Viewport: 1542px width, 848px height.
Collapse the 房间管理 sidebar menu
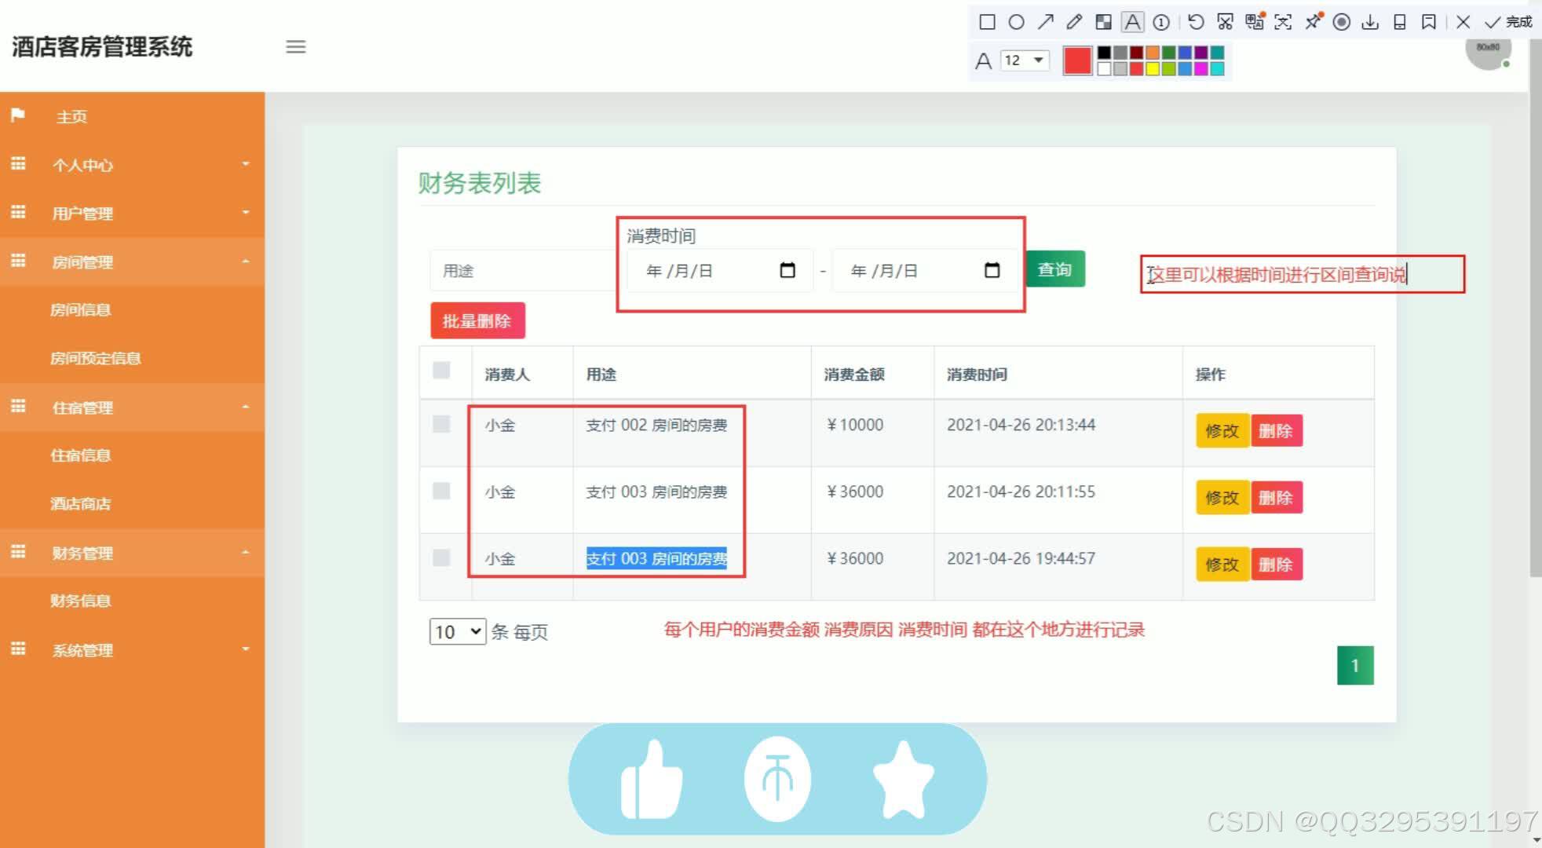[132, 261]
